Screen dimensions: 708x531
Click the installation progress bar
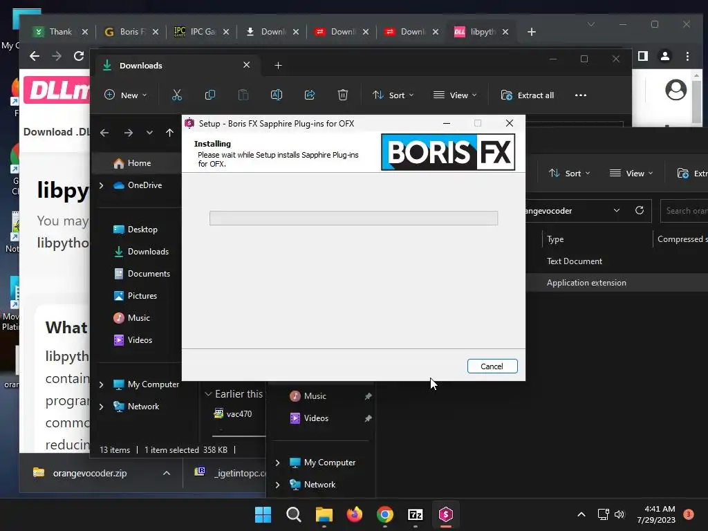click(x=353, y=218)
